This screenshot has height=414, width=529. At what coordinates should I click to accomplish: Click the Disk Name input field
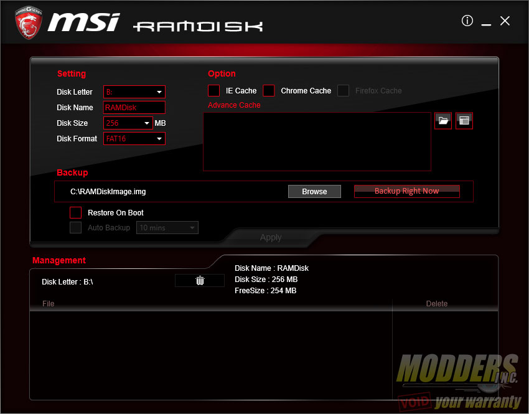pyautogui.click(x=134, y=108)
